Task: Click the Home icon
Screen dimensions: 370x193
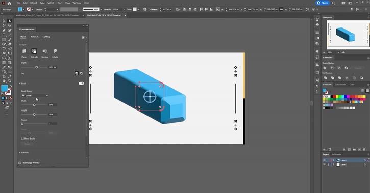Action: coord(9,3)
